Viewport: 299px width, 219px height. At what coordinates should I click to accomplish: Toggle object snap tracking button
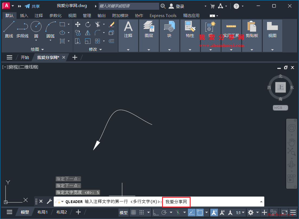tap(191, 212)
